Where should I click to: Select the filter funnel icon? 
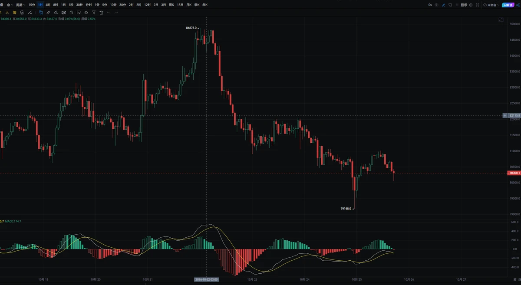coord(94,13)
